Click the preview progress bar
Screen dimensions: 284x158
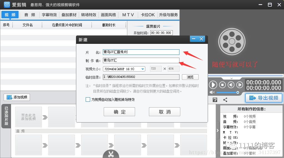pyautogui.click(x=245, y=75)
